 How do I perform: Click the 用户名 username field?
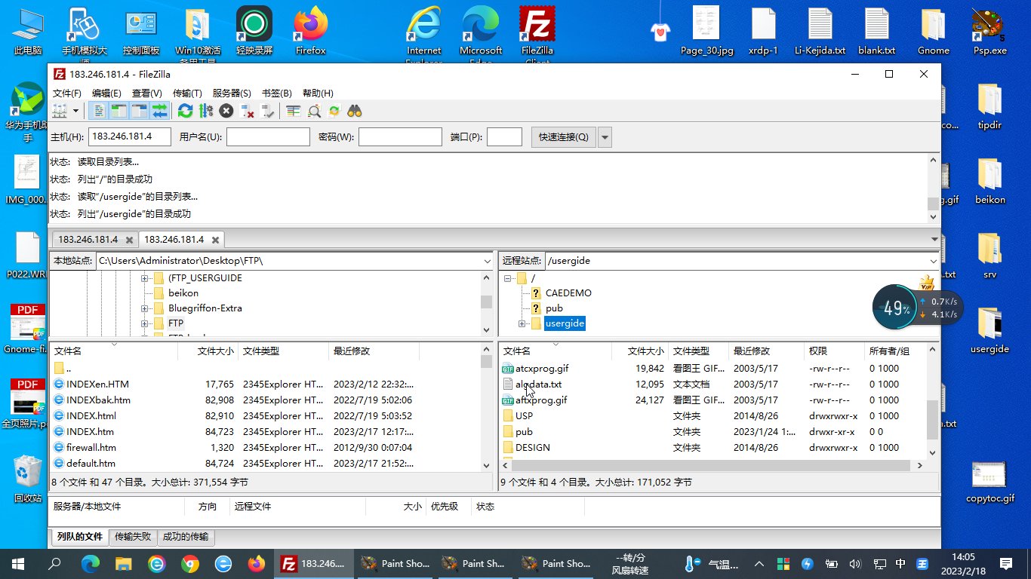click(x=268, y=136)
